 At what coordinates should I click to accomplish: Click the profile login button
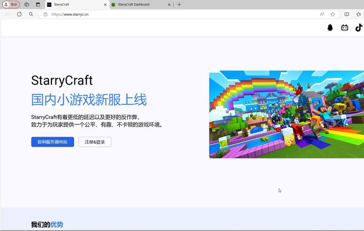pyautogui.click(x=11, y=5)
